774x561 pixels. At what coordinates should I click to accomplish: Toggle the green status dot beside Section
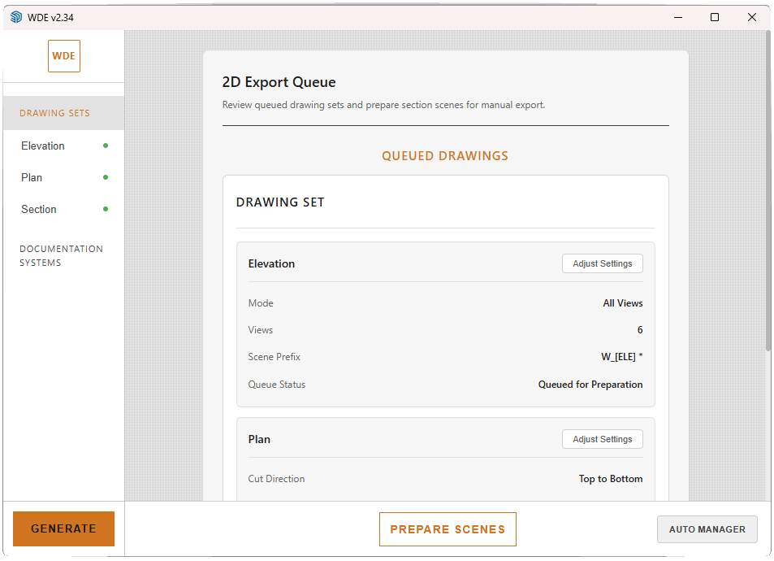[x=106, y=209]
